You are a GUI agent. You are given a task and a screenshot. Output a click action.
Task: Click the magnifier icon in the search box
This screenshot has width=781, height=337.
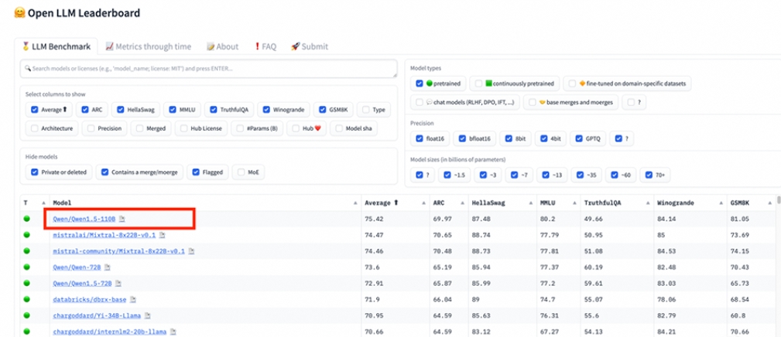(x=28, y=69)
